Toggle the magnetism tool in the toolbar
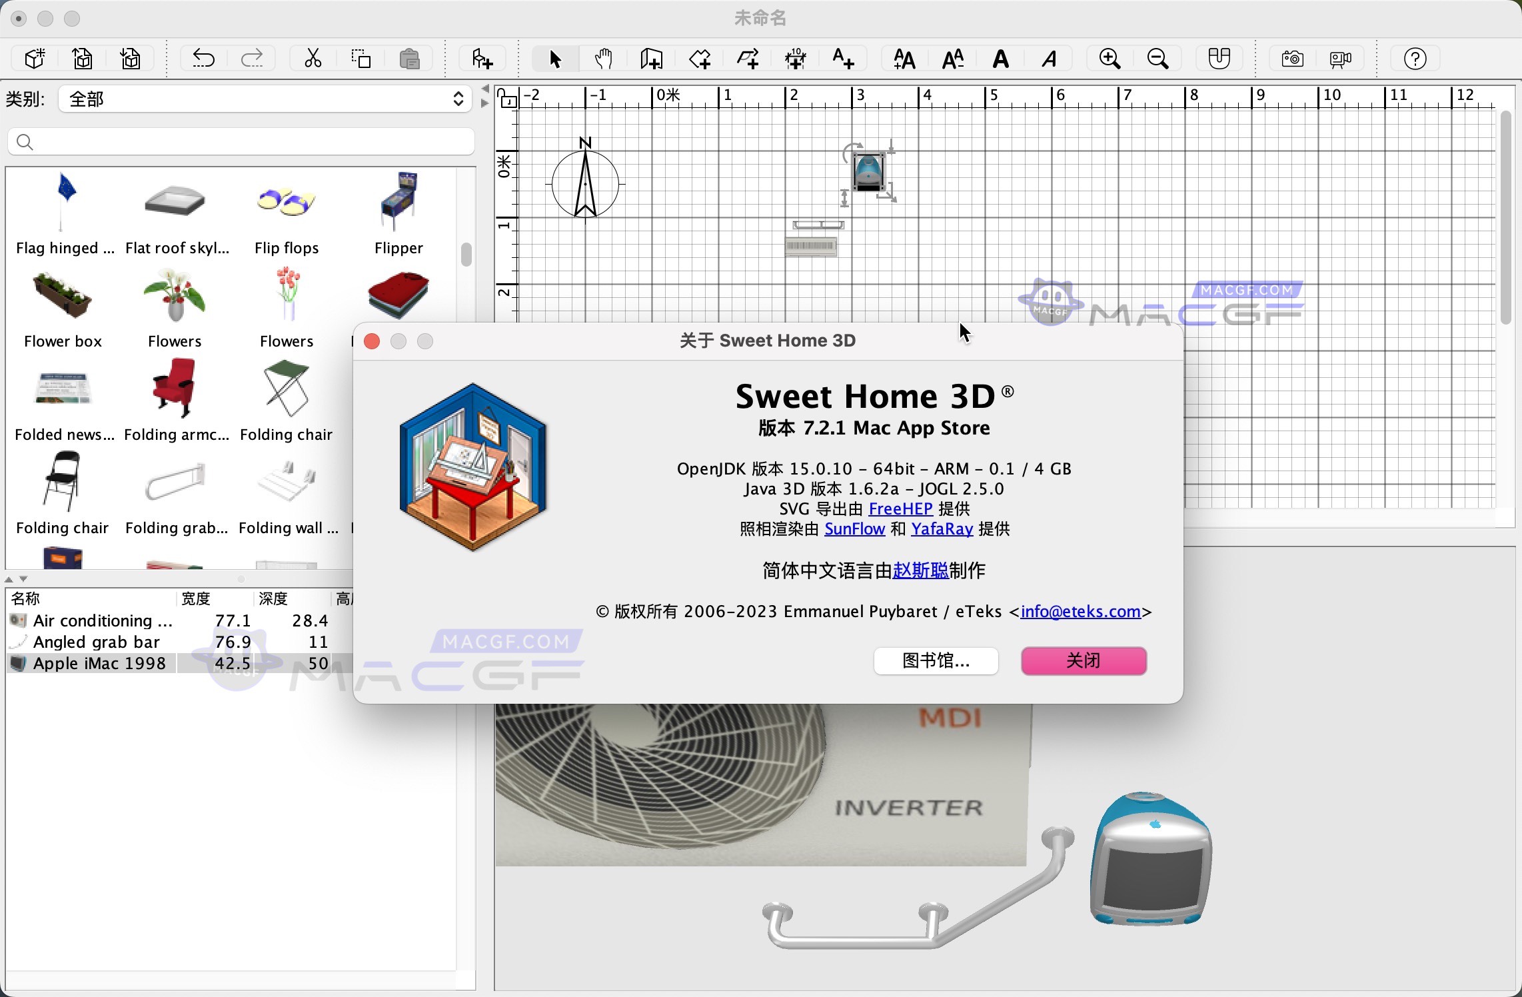Screen dimensions: 1522x997 (1219, 59)
